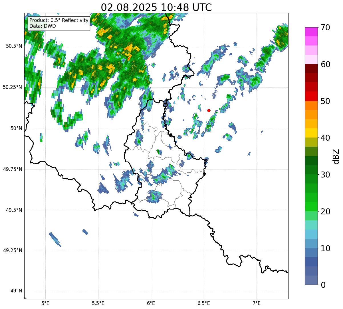Viewport: 343px width, 309px height.
Task: Click the 50°N latitude label
Action: (16, 128)
